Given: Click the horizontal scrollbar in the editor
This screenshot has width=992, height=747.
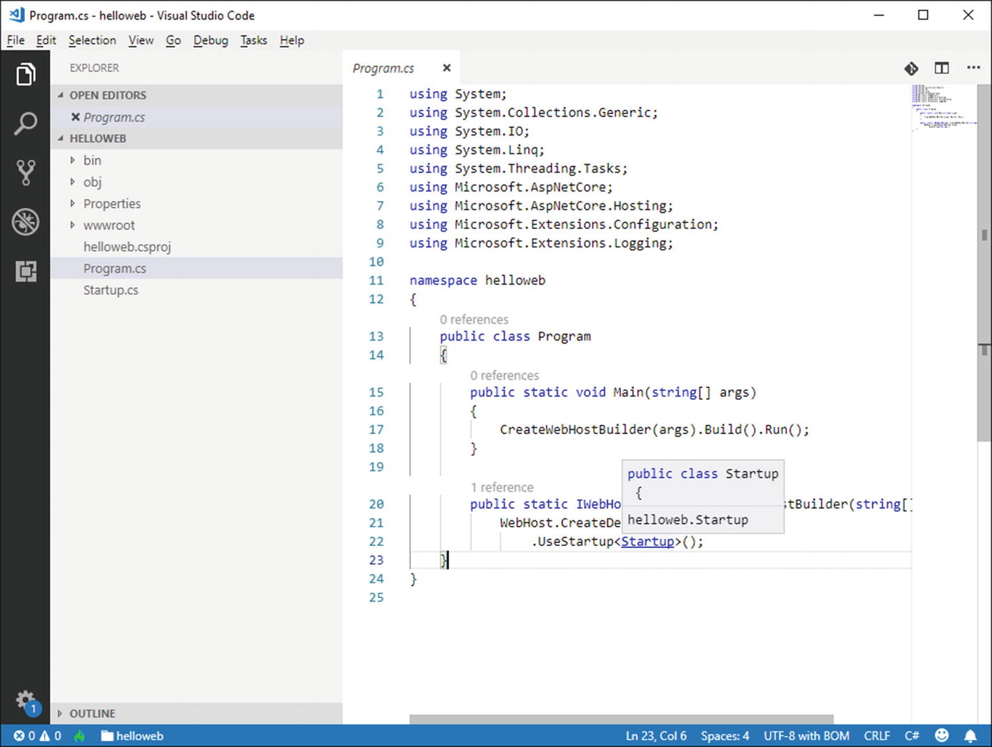Looking at the screenshot, I should 621,719.
